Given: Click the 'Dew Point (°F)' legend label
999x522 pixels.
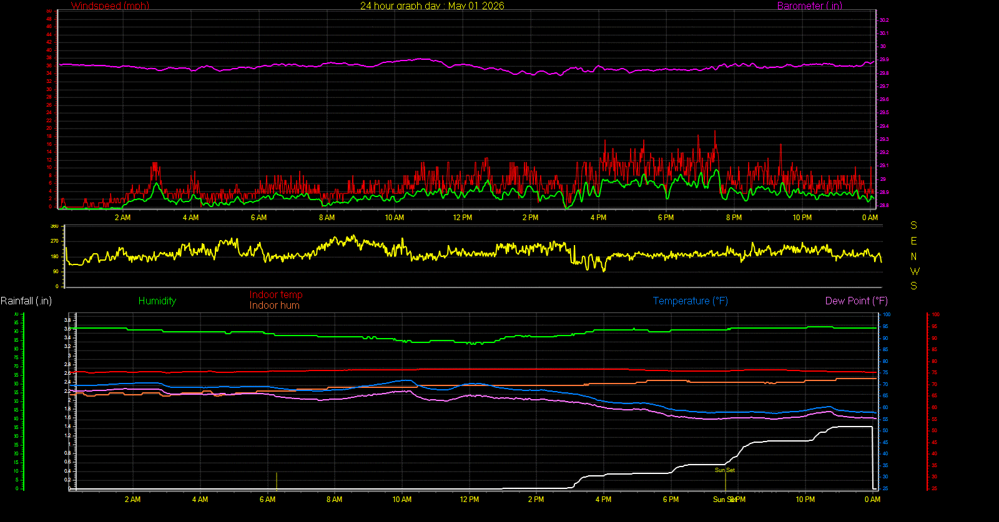Looking at the screenshot, I should 857,301.
